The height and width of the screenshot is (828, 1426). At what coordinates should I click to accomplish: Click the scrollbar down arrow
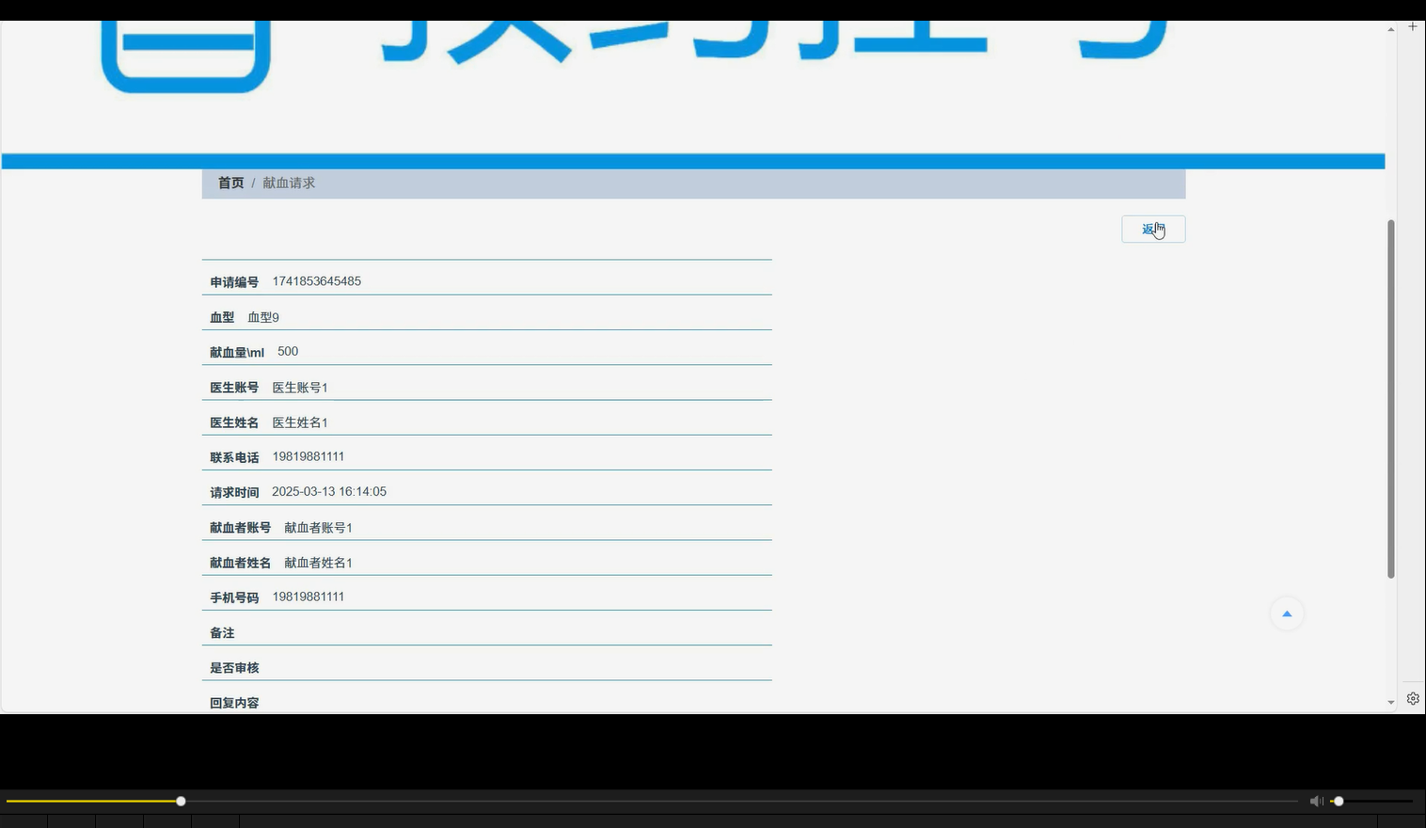(1391, 702)
